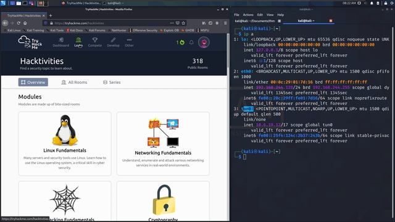Click the green streak power icon
395x222 pixels.
coord(182,43)
